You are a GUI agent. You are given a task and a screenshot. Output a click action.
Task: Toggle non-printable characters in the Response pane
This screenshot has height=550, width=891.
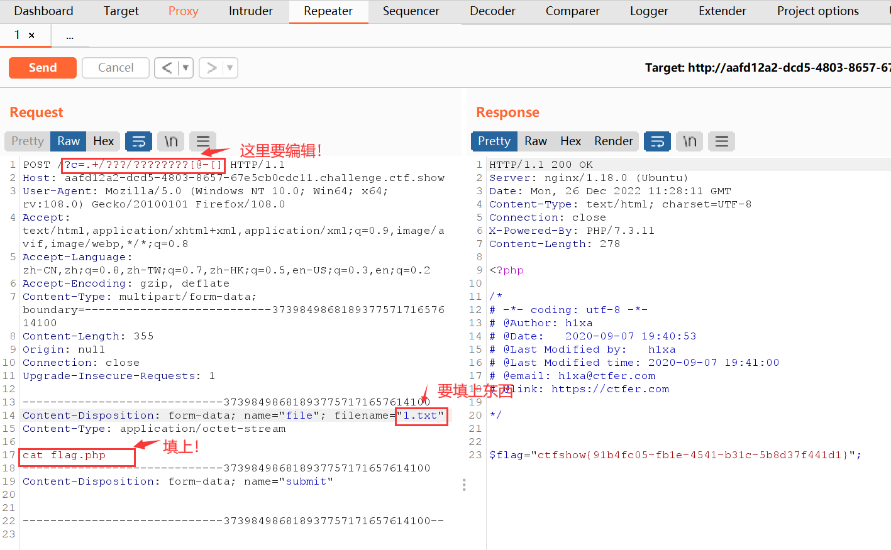point(690,141)
